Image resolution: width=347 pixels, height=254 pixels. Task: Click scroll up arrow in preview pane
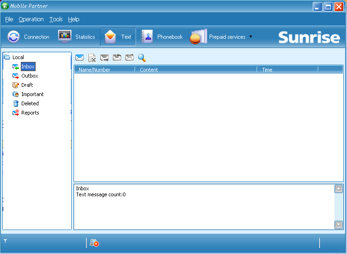click(x=338, y=189)
